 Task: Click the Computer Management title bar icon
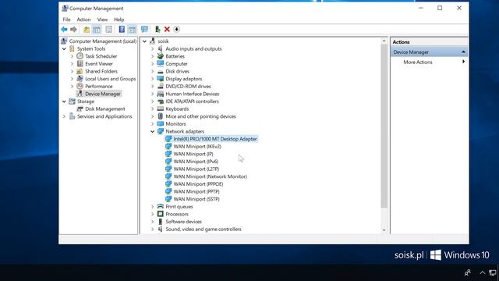(65, 8)
